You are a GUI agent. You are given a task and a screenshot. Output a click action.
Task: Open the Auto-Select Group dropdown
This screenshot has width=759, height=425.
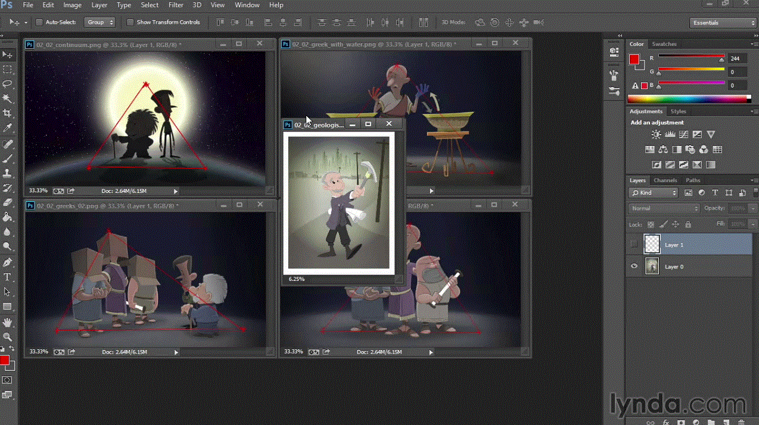click(99, 22)
